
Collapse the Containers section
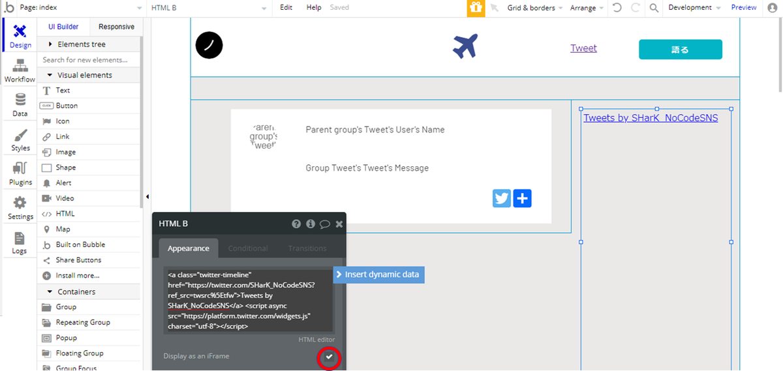(89, 291)
